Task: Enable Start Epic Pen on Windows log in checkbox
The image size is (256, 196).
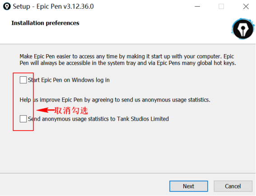Action: (23, 80)
